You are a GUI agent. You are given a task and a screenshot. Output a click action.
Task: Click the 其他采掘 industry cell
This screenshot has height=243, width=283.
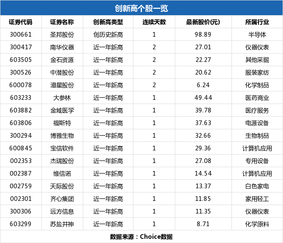coord(257,60)
